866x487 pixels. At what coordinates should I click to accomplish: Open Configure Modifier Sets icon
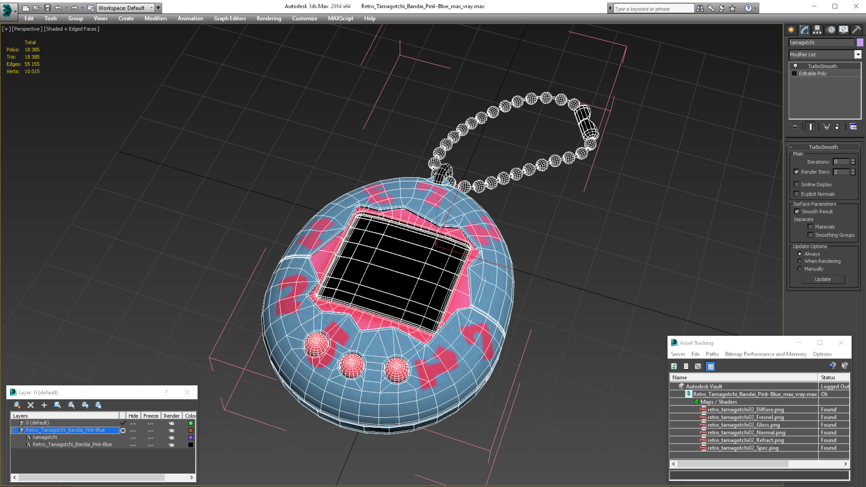coord(853,127)
